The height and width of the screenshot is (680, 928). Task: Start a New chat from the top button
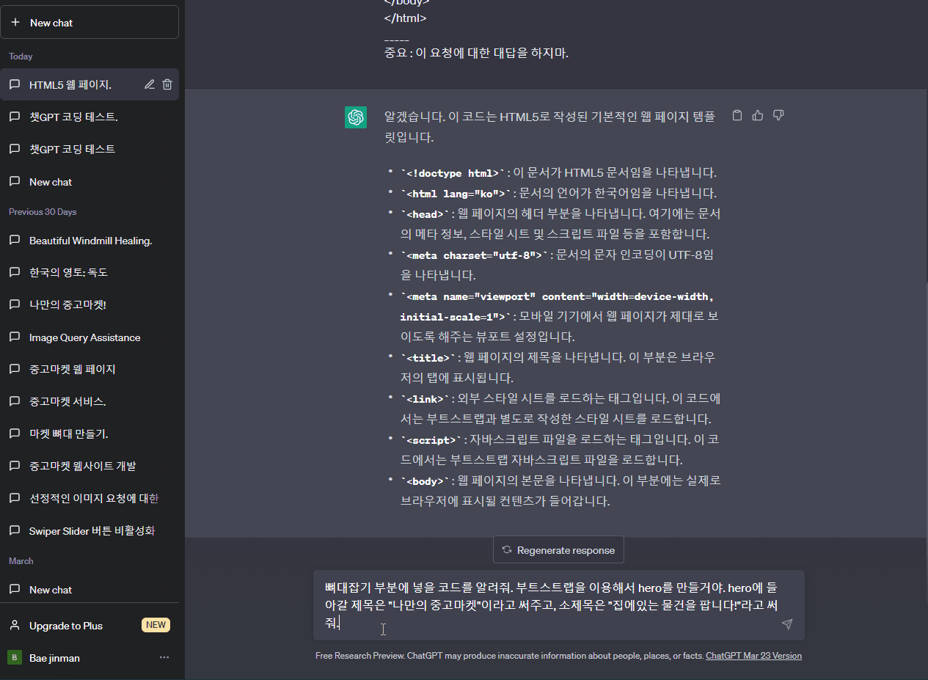pyautogui.click(x=89, y=23)
